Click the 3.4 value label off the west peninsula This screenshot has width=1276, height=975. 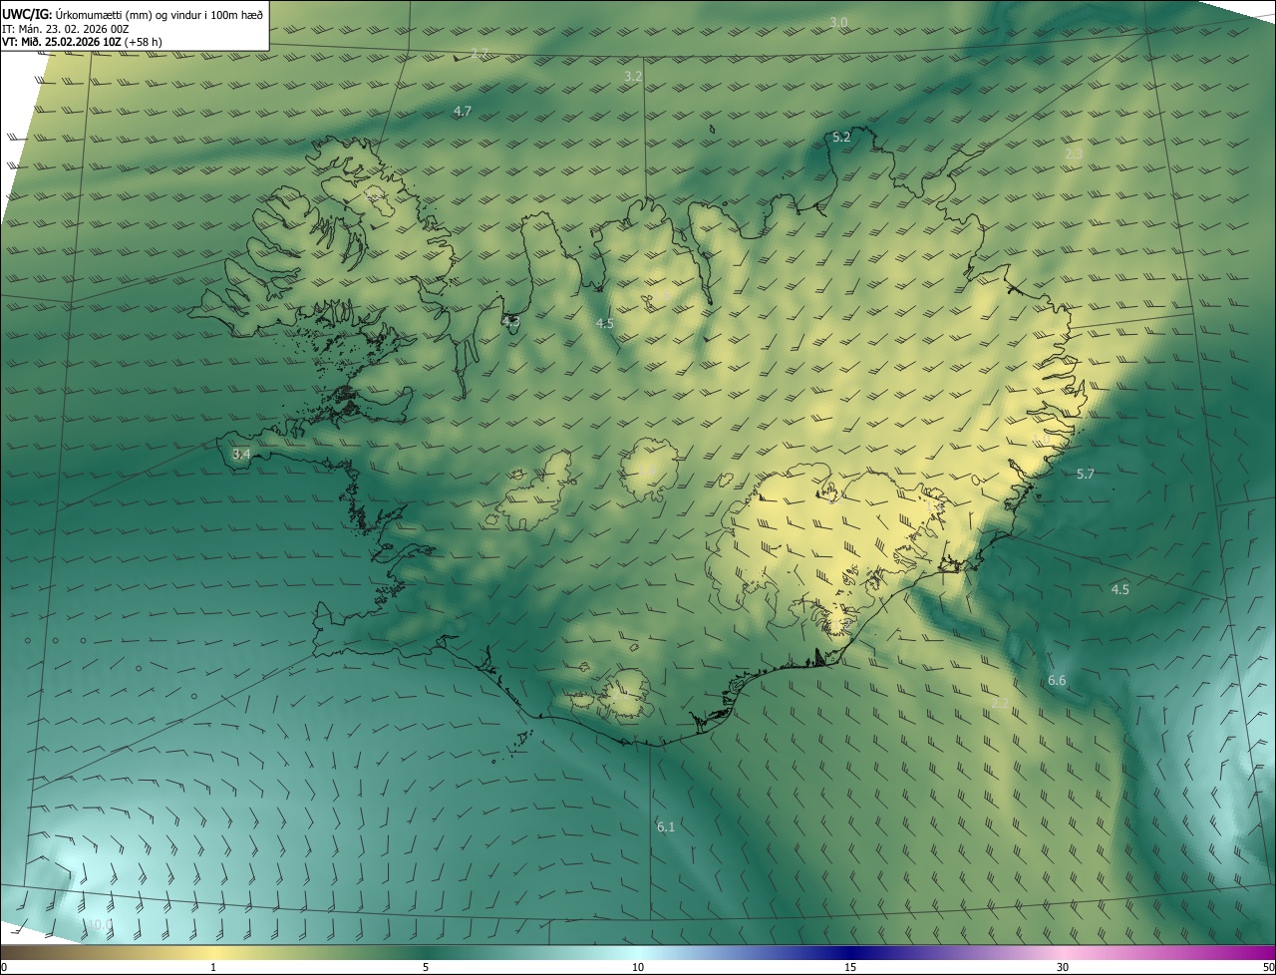coord(241,454)
